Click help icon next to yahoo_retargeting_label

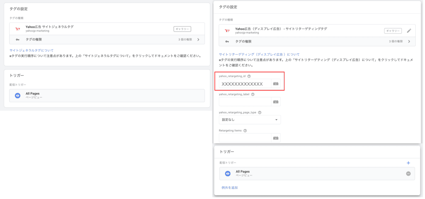coord(253,94)
